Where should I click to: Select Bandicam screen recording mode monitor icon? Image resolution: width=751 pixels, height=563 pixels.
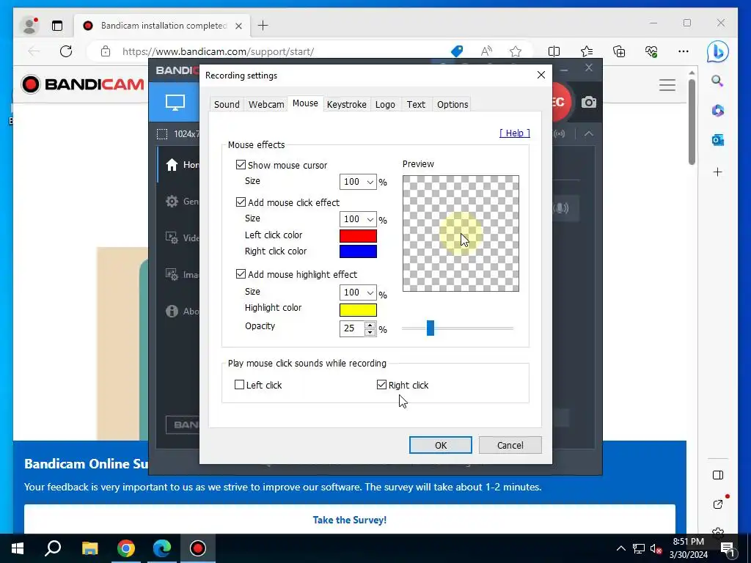(x=175, y=102)
